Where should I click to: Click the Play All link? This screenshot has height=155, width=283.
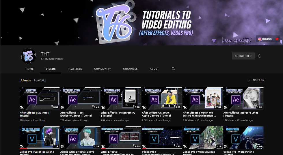[40, 81]
